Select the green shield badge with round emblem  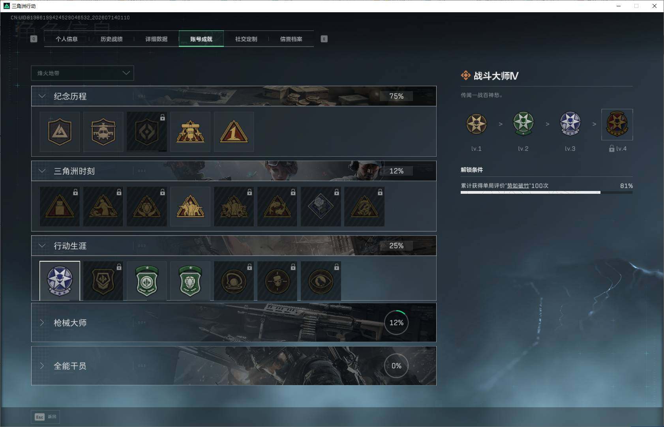pos(147,281)
